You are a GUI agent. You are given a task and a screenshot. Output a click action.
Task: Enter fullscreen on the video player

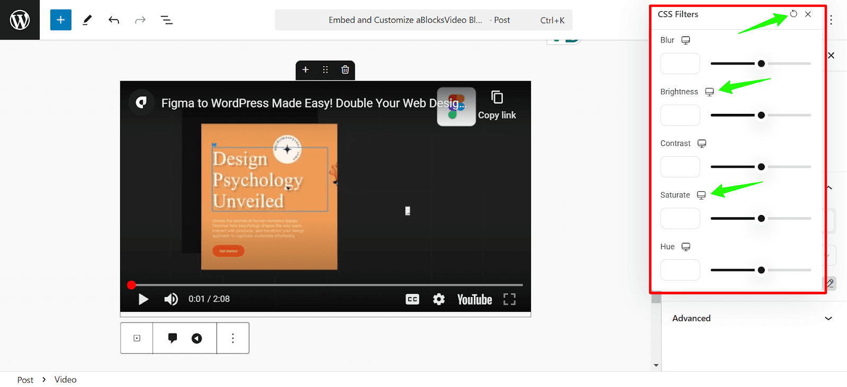[x=509, y=300]
